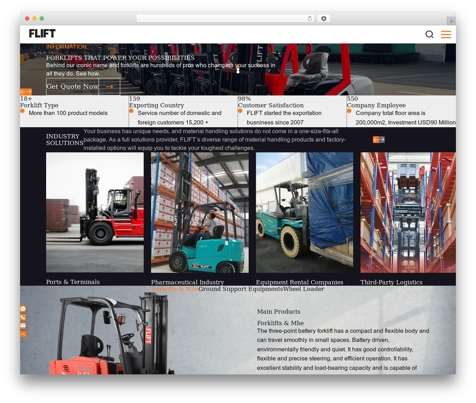Click the Third-Party Logistics racking photo
Viewport: 476px width, 403px height.
coord(408,212)
